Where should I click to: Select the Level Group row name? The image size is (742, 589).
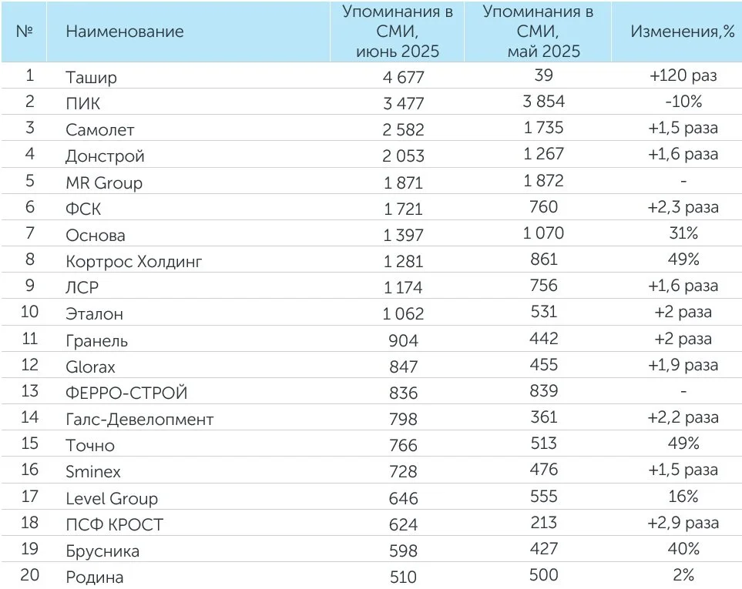[x=112, y=499]
